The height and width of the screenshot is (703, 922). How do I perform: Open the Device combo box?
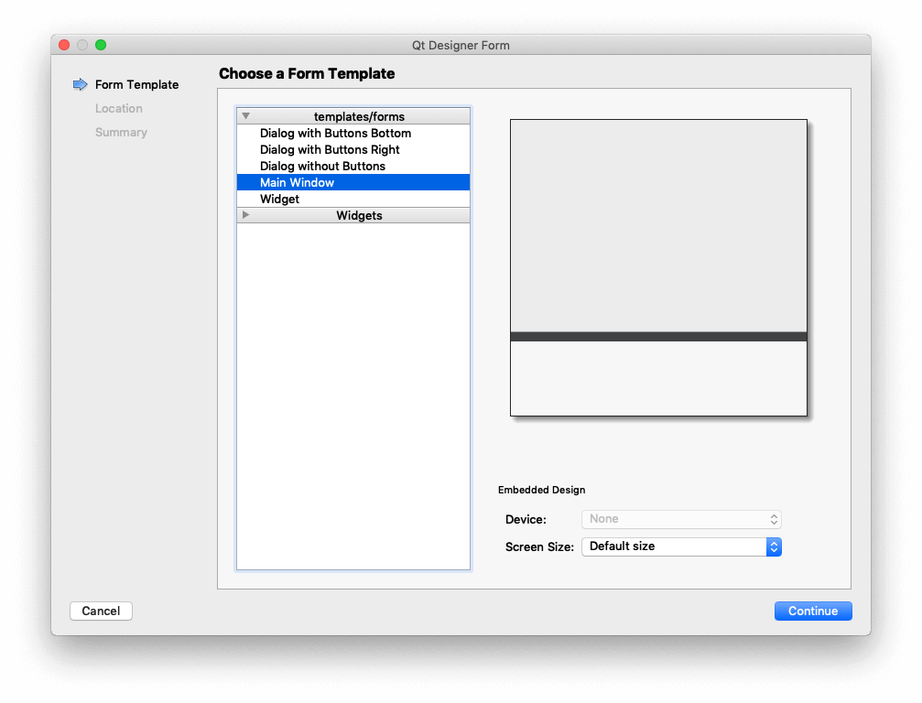coord(681,519)
